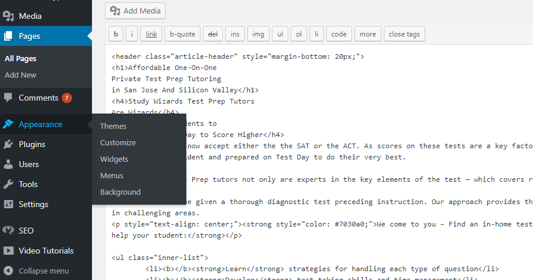Viewport: 533px width, 280px height.
Task: Insert more tag with more button
Action: (368, 34)
